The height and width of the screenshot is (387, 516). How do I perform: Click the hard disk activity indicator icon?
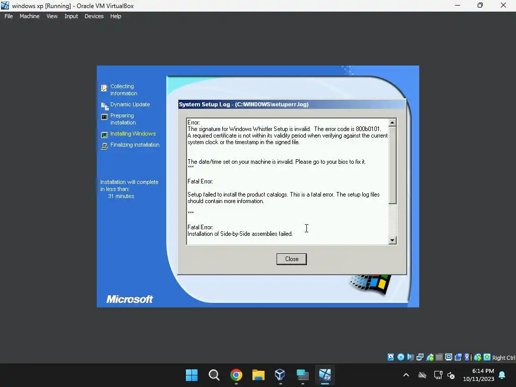pos(391,357)
